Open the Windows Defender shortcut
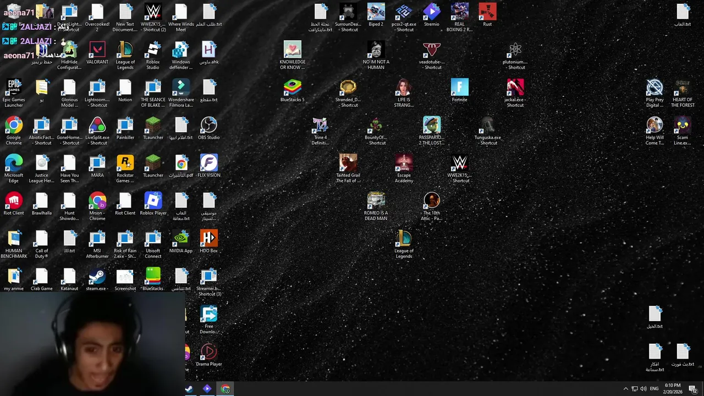This screenshot has height=396, width=704. 181,55
